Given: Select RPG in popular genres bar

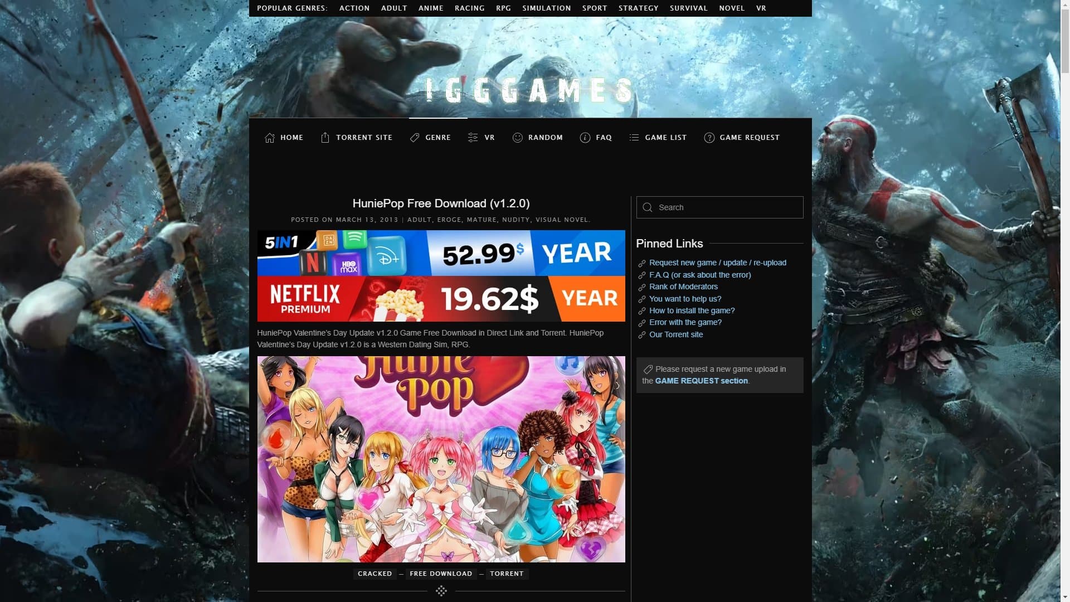Looking at the screenshot, I should (x=504, y=8).
